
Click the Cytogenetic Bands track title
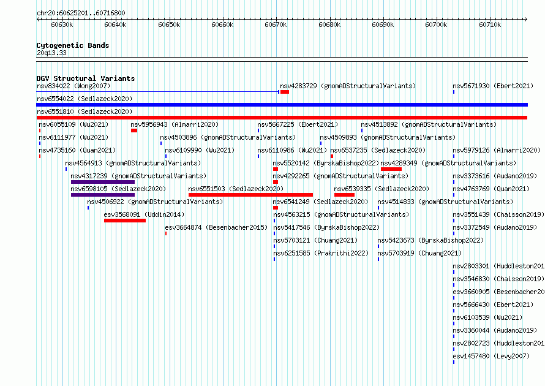click(73, 45)
